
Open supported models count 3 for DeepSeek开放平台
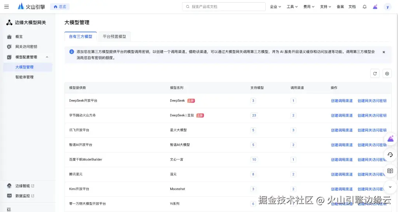253,101
